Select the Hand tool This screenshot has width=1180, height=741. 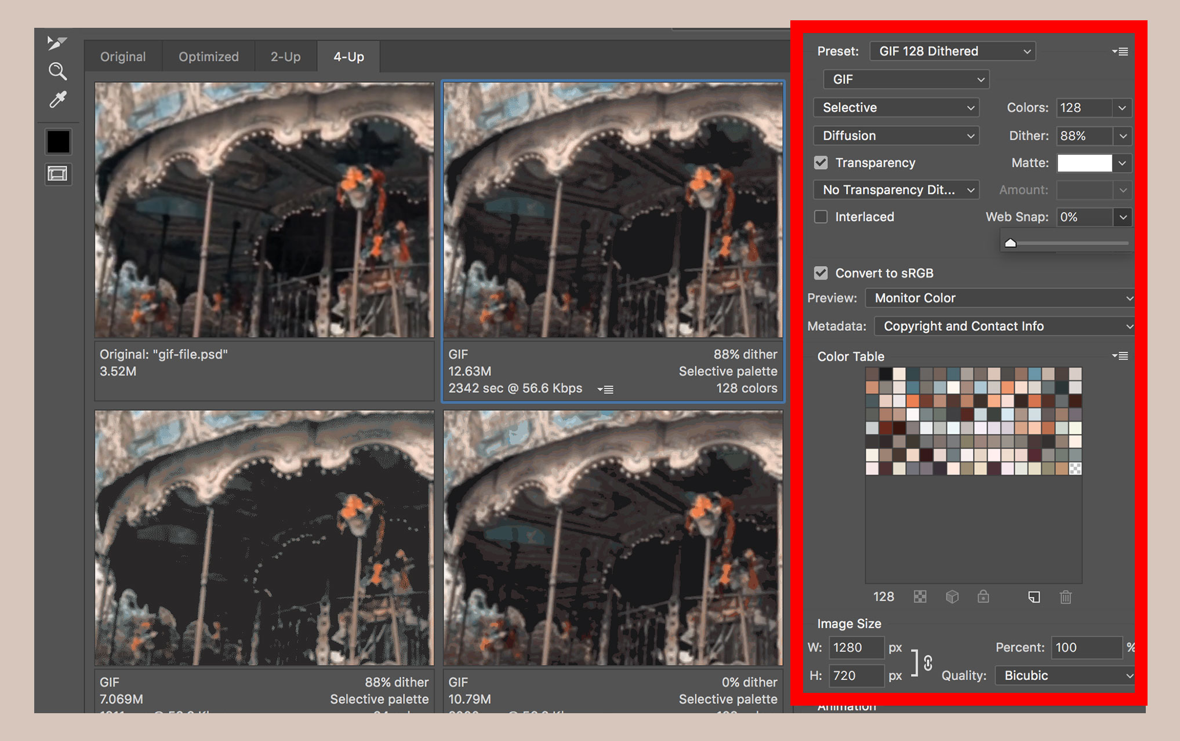[x=56, y=43]
